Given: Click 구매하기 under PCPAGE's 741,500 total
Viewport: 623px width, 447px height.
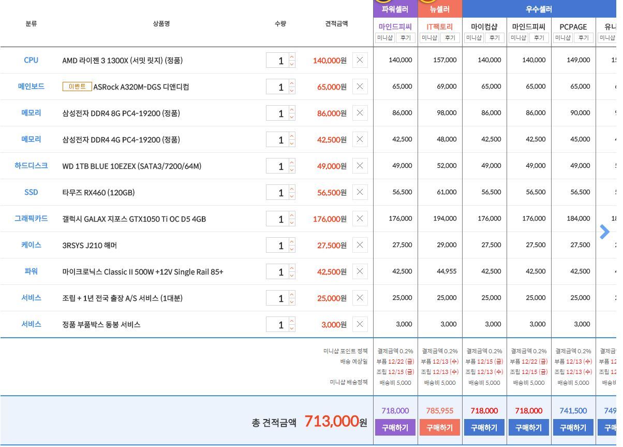Looking at the screenshot, I should (x=573, y=427).
